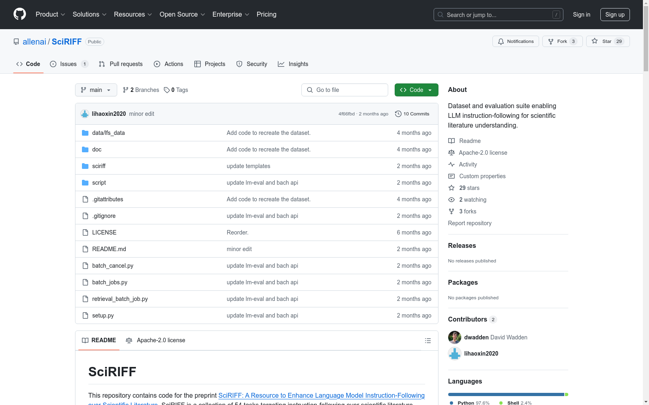Switch to the Pull requests tab
The image size is (649, 405).
coord(121,64)
